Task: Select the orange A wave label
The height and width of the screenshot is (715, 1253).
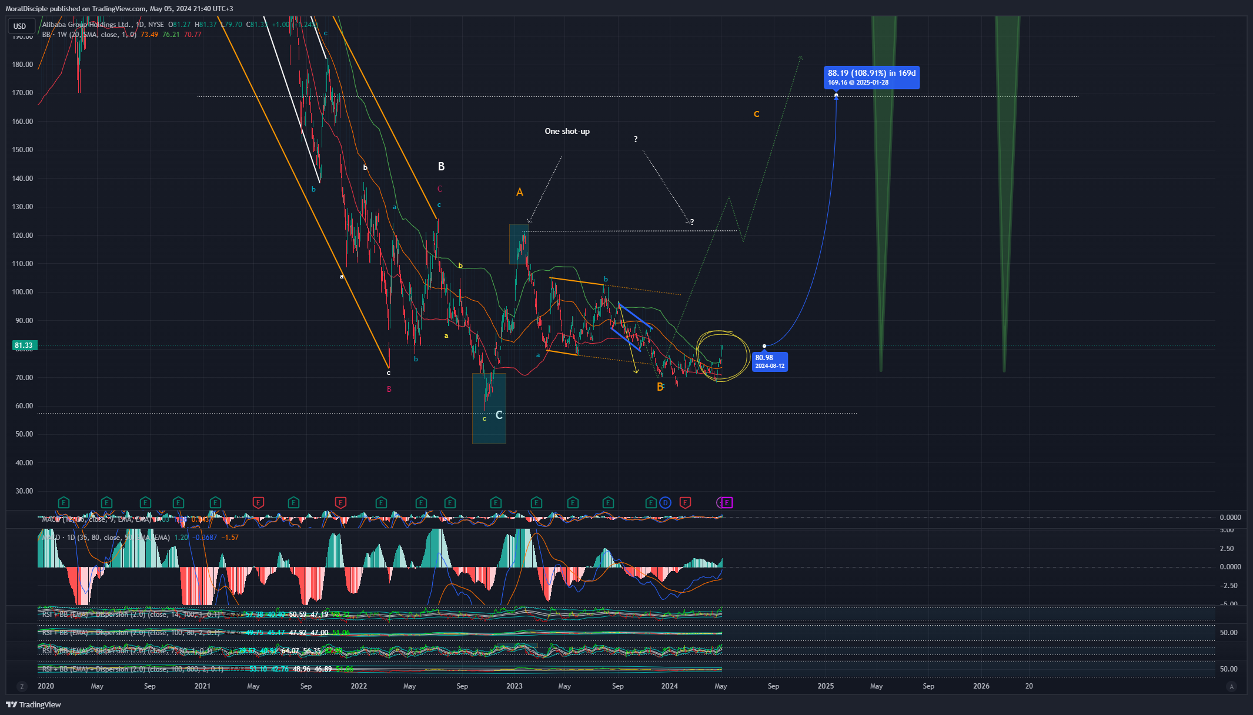Action: click(x=520, y=192)
